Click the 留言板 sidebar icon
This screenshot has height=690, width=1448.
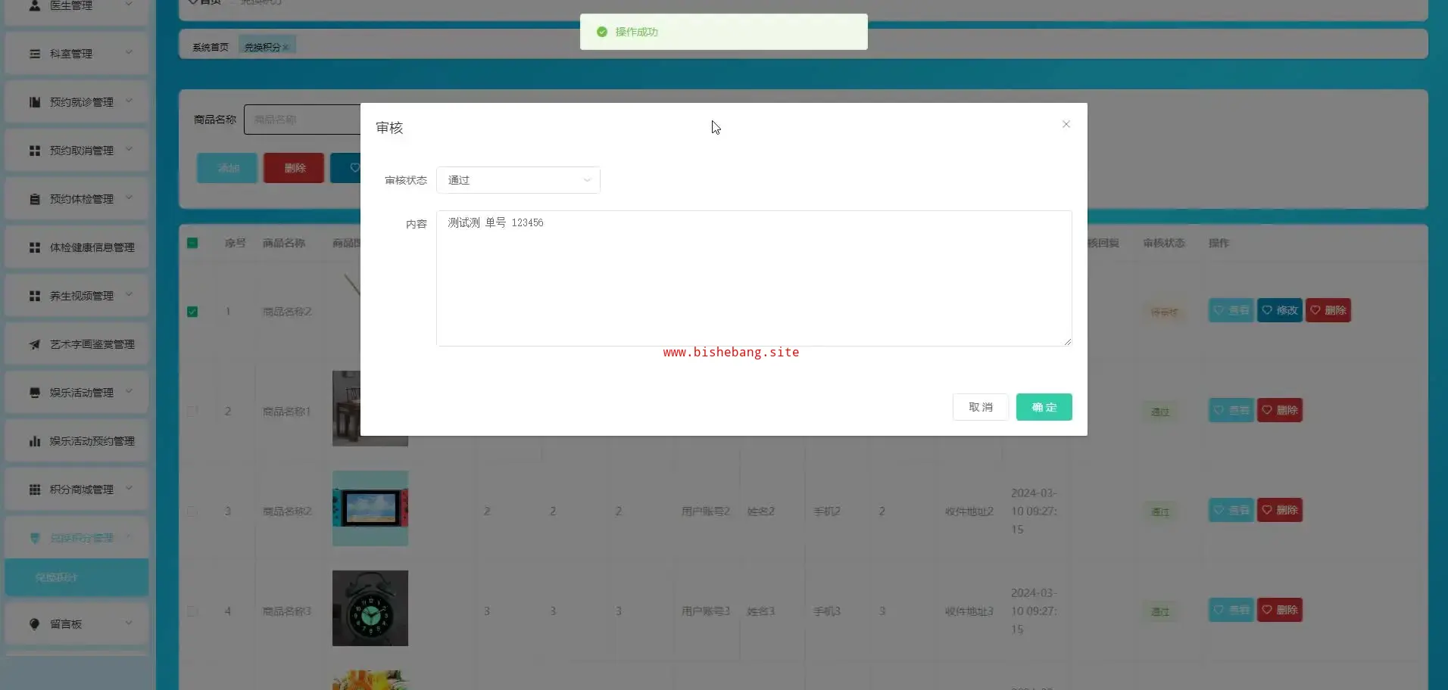[x=34, y=624]
